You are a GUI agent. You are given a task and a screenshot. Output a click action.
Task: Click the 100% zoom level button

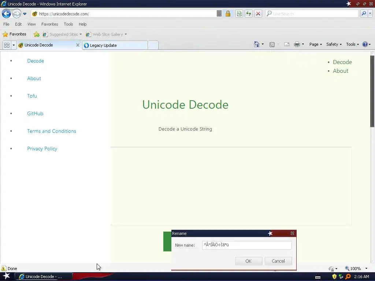pos(353,269)
